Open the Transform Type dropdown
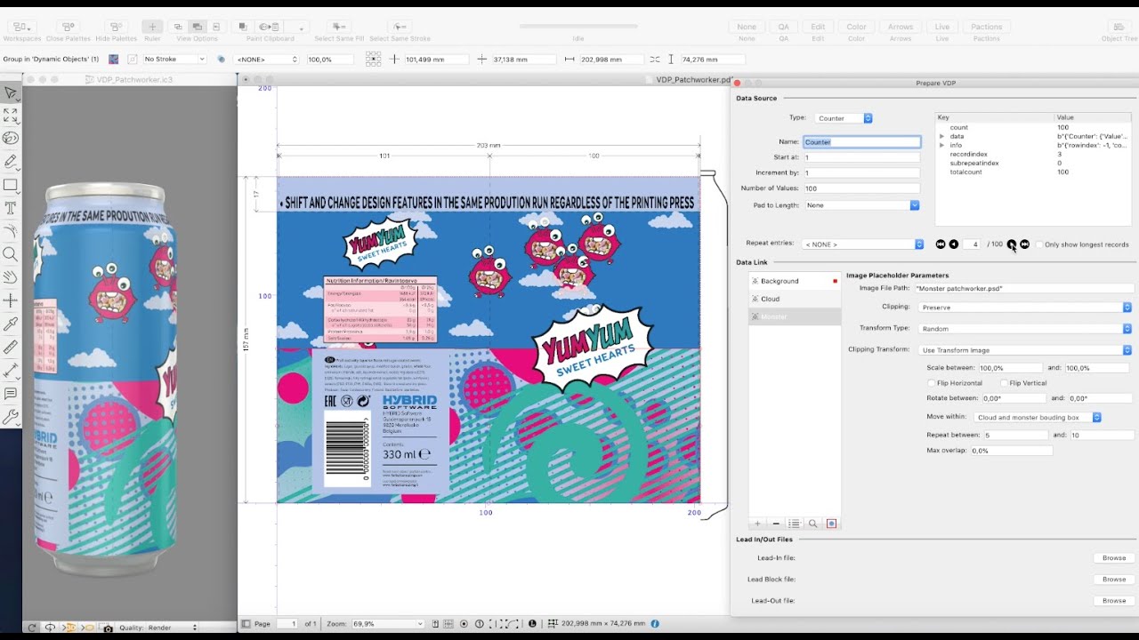Viewport: 1139px width, 640px height. tap(1025, 329)
